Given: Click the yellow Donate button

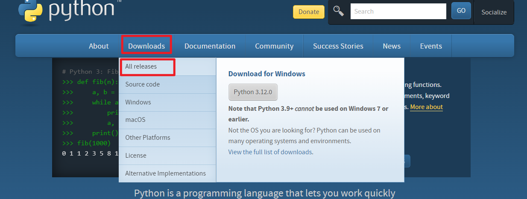Looking at the screenshot, I should click(x=308, y=12).
